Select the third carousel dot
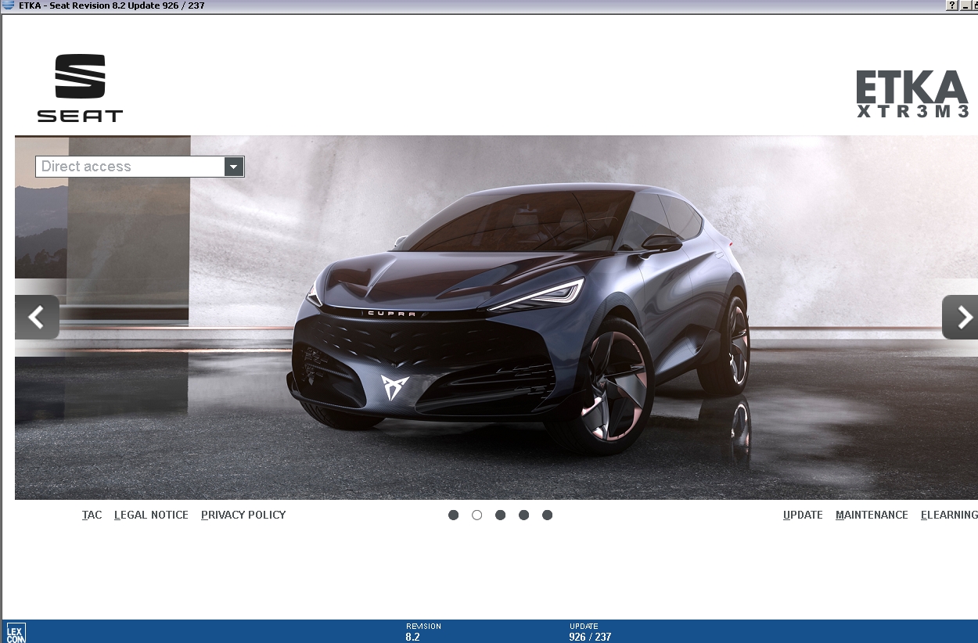Viewport: 978px width, 643px height. 500,515
